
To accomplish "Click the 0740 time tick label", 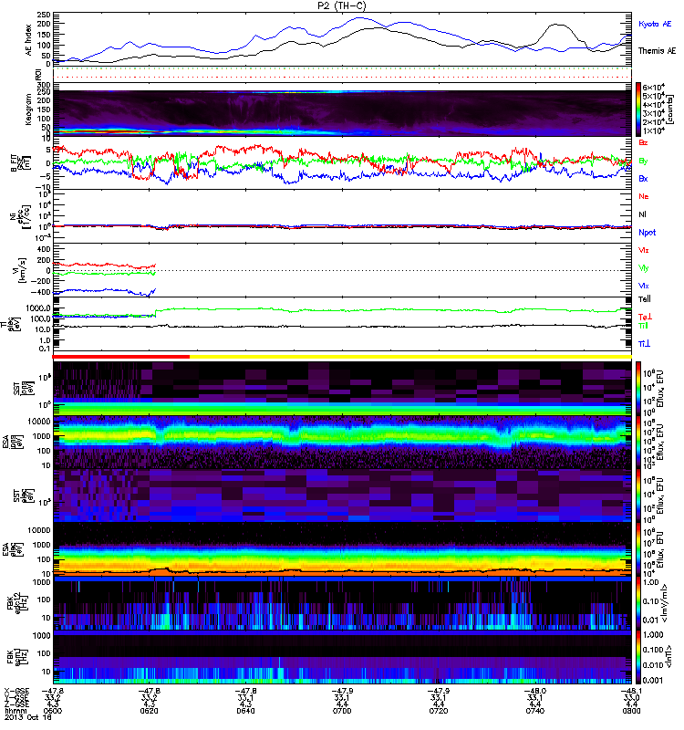I will pyautogui.click(x=535, y=712).
